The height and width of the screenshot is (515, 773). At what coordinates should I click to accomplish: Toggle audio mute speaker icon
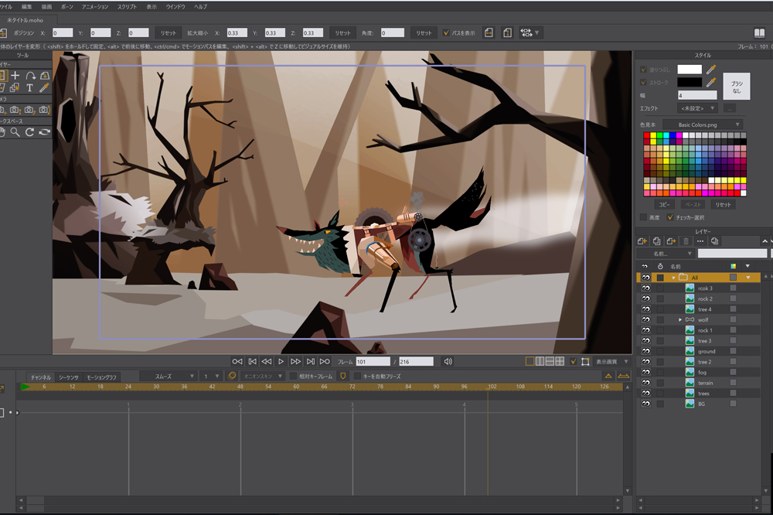click(x=448, y=361)
